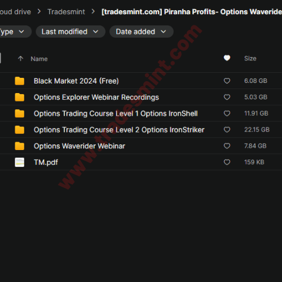Go to Cloud drive in the breadcrumb
This screenshot has width=282, height=282.
[x=15, y=12]
